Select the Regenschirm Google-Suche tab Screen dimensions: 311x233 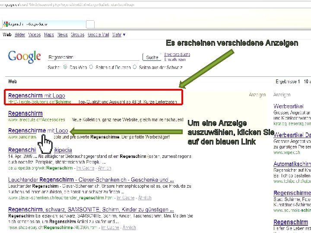44,24
